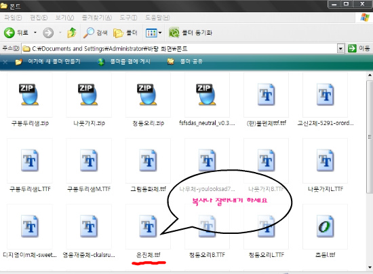Select 구름두리생L.TTF font icon
373x274 pixels.
point(30,160)
